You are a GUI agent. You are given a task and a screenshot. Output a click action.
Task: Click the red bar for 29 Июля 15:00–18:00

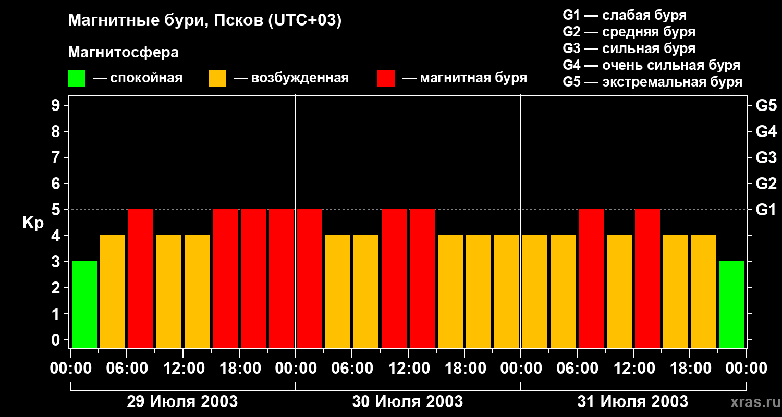click(225, 278)
